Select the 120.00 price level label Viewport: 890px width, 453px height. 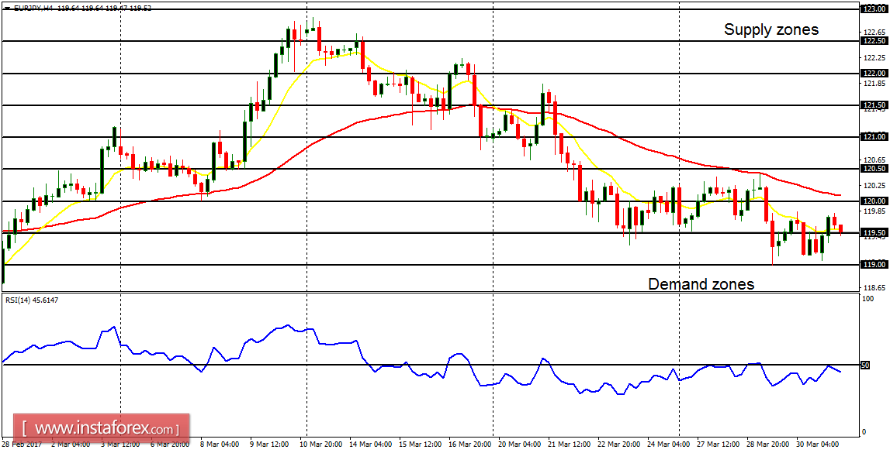click(874, 201)
